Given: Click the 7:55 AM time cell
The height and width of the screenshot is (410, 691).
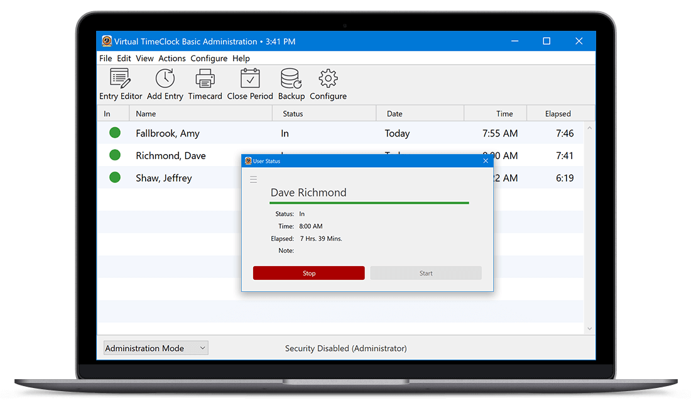Looking at the screenshot, I should tap(500, 133).
